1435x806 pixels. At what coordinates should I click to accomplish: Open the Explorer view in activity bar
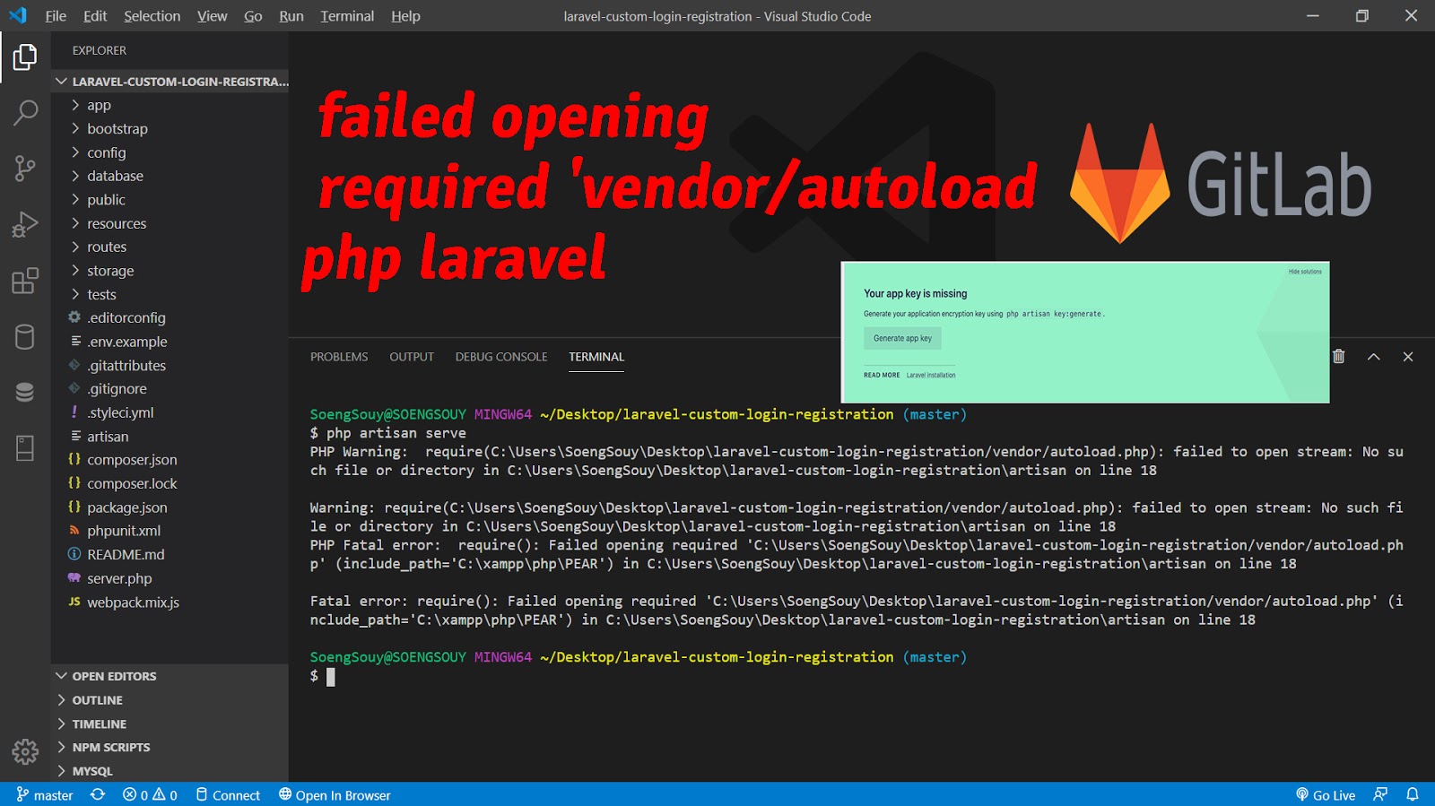(25, 57)
